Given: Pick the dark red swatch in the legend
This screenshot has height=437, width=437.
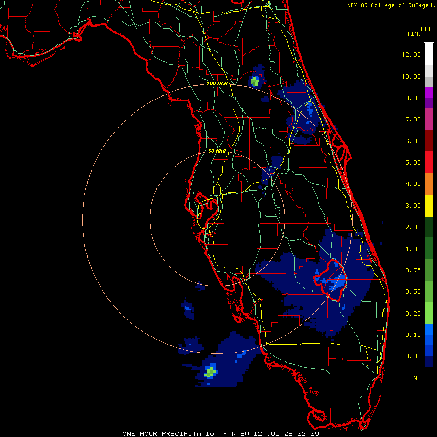Looking at the screenshot, I should coord(429,141).
